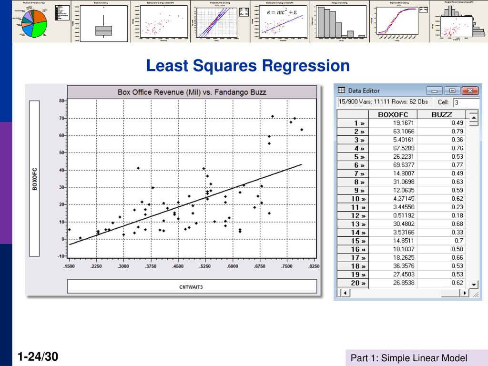This screenshot has width=488, height=366.
Task: Select the empirical CDF curve thumbnail
Action: coord(399,21)
